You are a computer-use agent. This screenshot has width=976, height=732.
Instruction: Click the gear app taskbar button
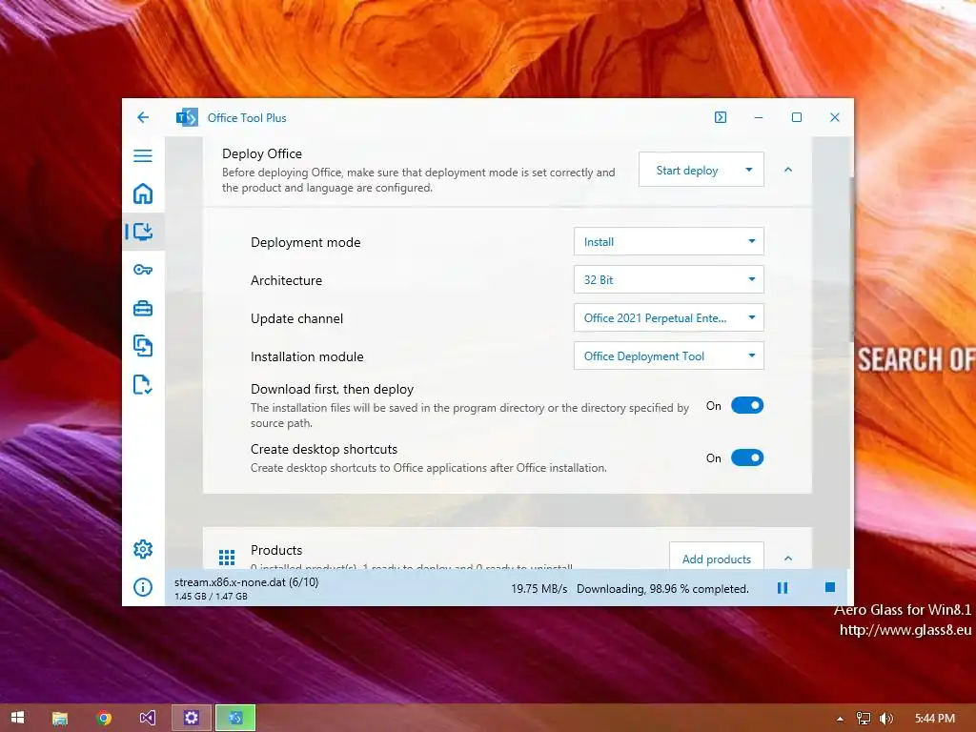tap(191, 718)
